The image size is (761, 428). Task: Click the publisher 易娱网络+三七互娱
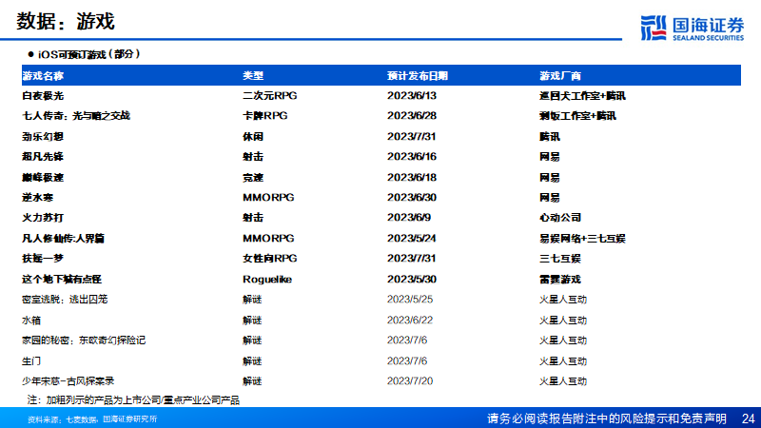[582, 239]
